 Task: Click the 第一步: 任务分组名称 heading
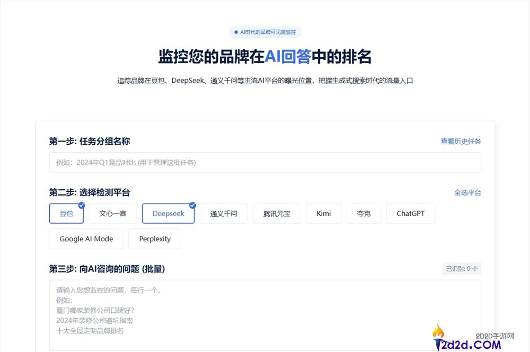click(x=89, y=142)
